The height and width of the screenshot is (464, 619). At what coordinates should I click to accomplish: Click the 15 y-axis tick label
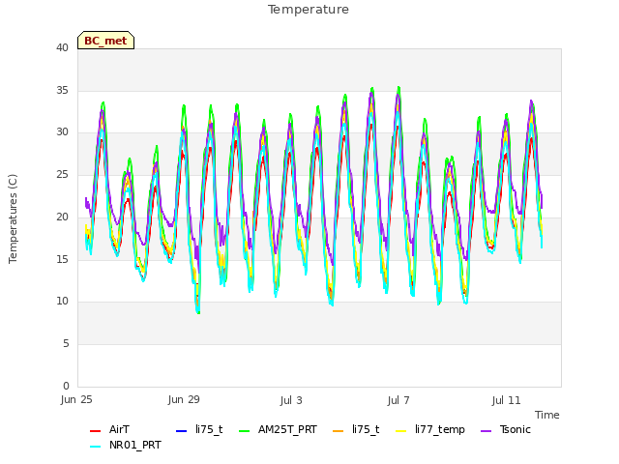coord(62,259)
